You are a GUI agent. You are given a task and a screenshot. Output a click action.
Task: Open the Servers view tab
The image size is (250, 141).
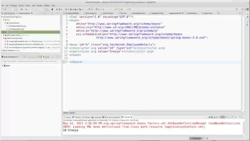point(86,117)
